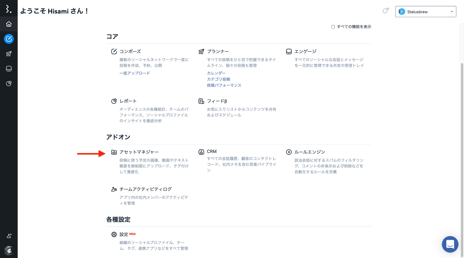
Task: Open the ルールエンジン add-on
Action: click(309, 152)
